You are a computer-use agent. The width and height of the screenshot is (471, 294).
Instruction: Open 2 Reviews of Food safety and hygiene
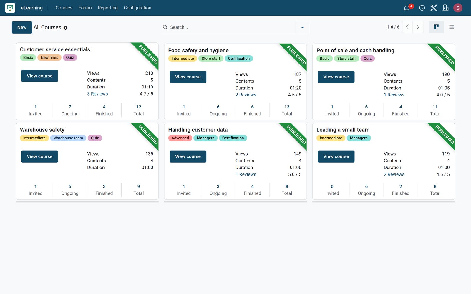[x=246, y=95]
